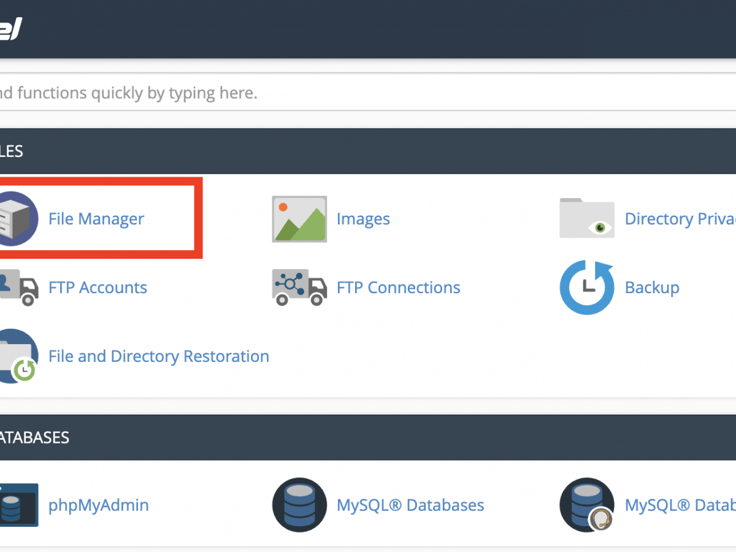736x552 pixels.
Task: Open the Directory Privacy folder icon
Action: 587,218
